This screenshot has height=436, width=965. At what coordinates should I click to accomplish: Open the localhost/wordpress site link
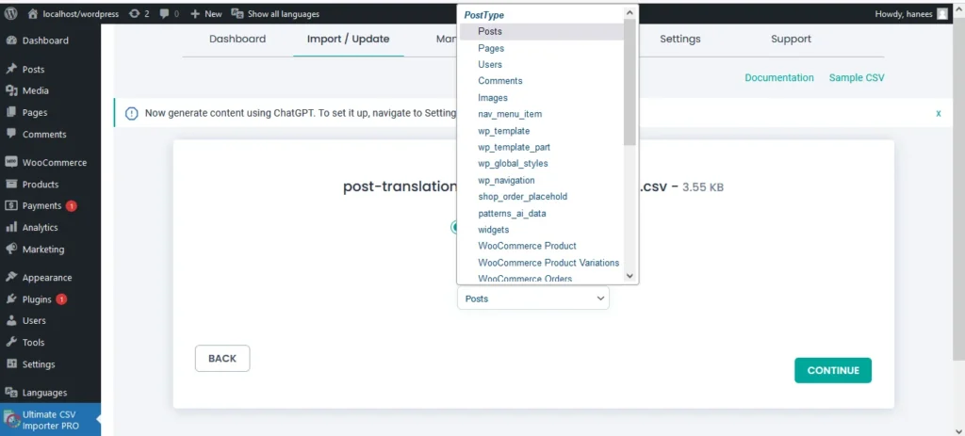(x=81, y=13)
